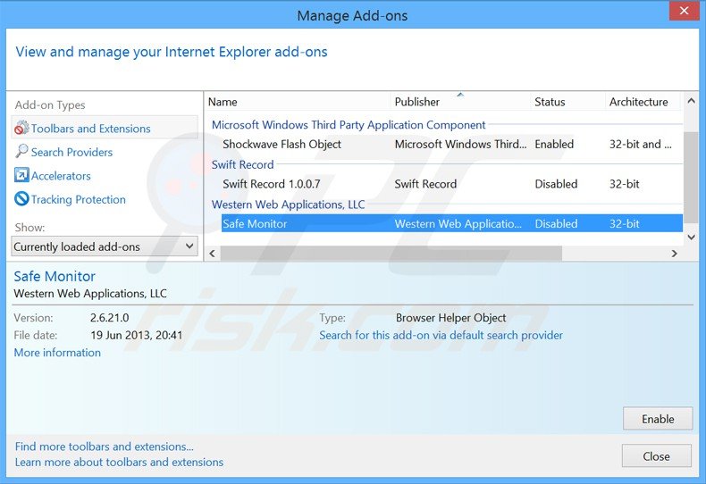Switch to the Accelerators category

(61, 176)
